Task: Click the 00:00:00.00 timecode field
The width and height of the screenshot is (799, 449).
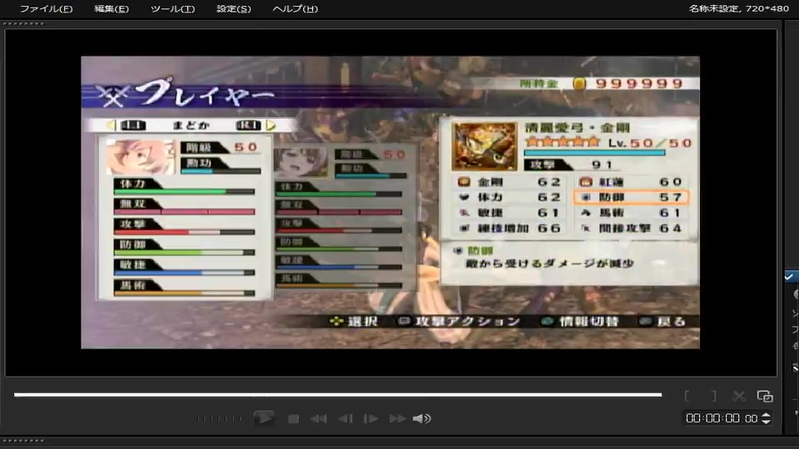Action: (722, 418)
